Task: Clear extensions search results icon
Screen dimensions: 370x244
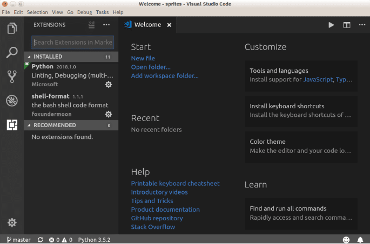Action: pos(92,25)
